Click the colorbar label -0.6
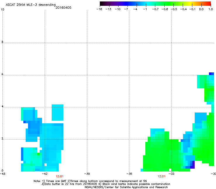The width and height of the screenshot is (216, 189). tap(165, 9)
